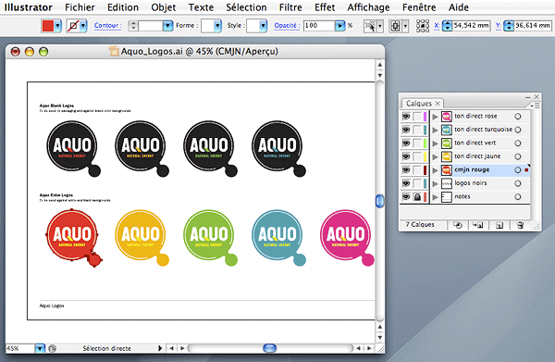
Task: Open the Calques panel options menu
Action: point(535,106)
